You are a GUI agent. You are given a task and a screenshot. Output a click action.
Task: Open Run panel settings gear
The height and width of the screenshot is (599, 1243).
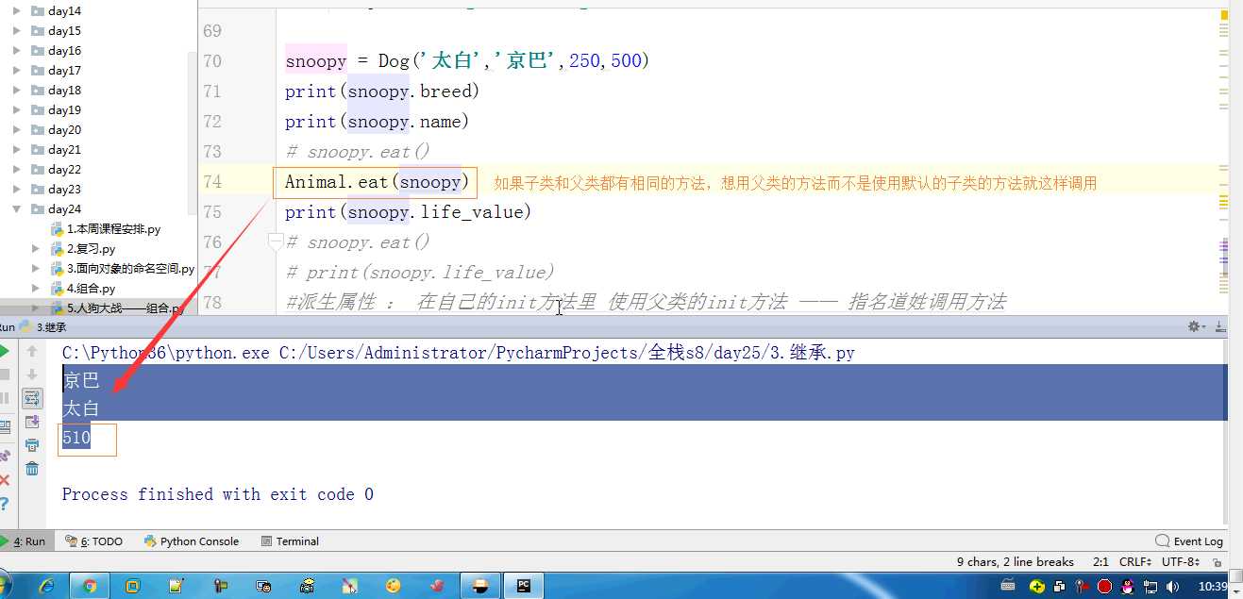pyautogui.click(x=1195, y=326)
